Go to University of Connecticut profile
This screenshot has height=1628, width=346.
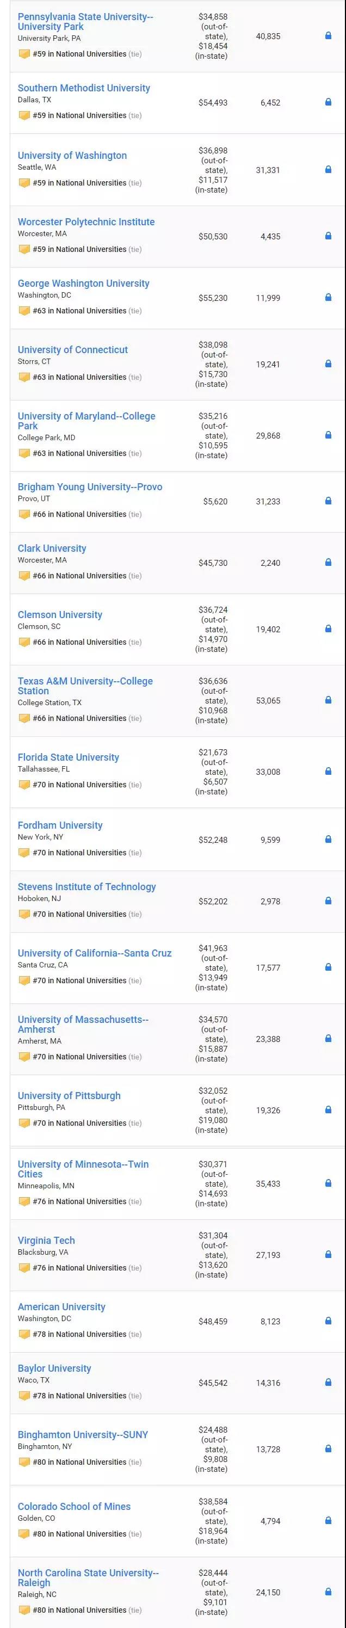[72, 349]
